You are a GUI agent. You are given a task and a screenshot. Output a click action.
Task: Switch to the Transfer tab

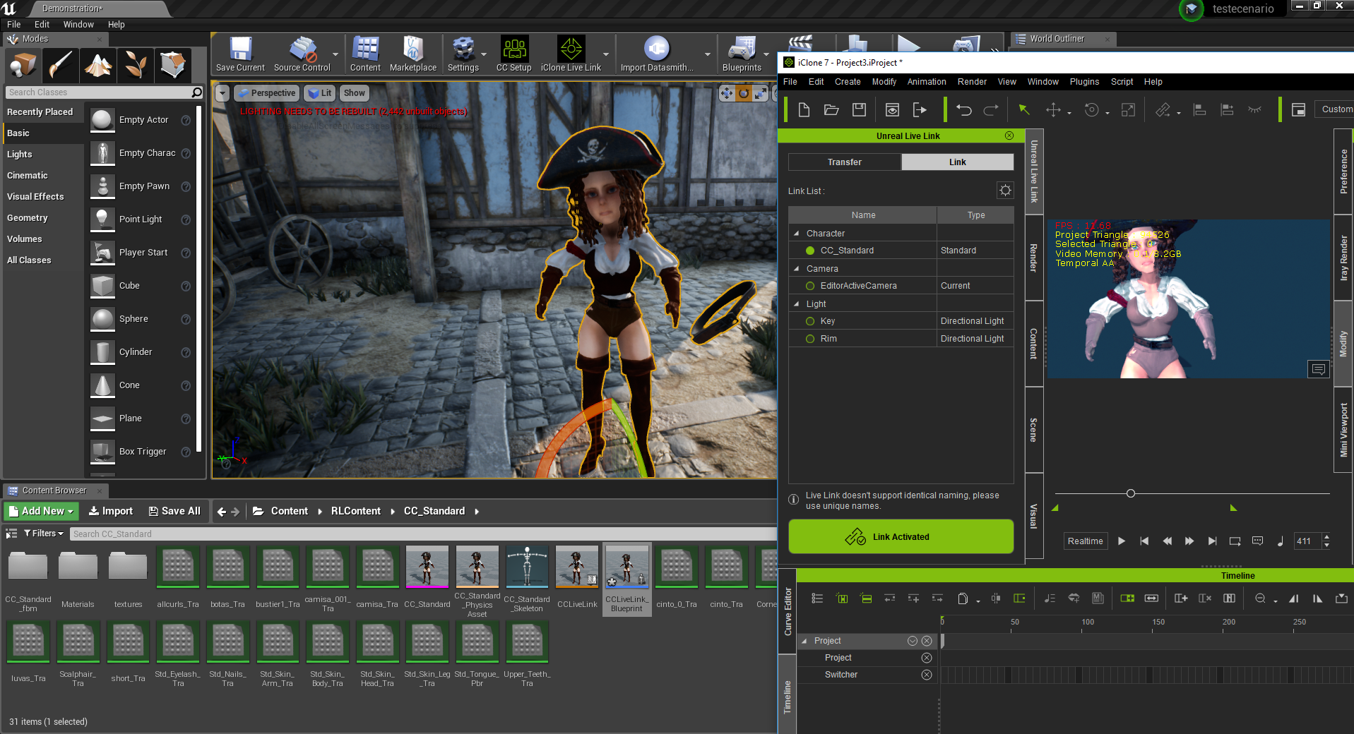[x=845, y=162]
